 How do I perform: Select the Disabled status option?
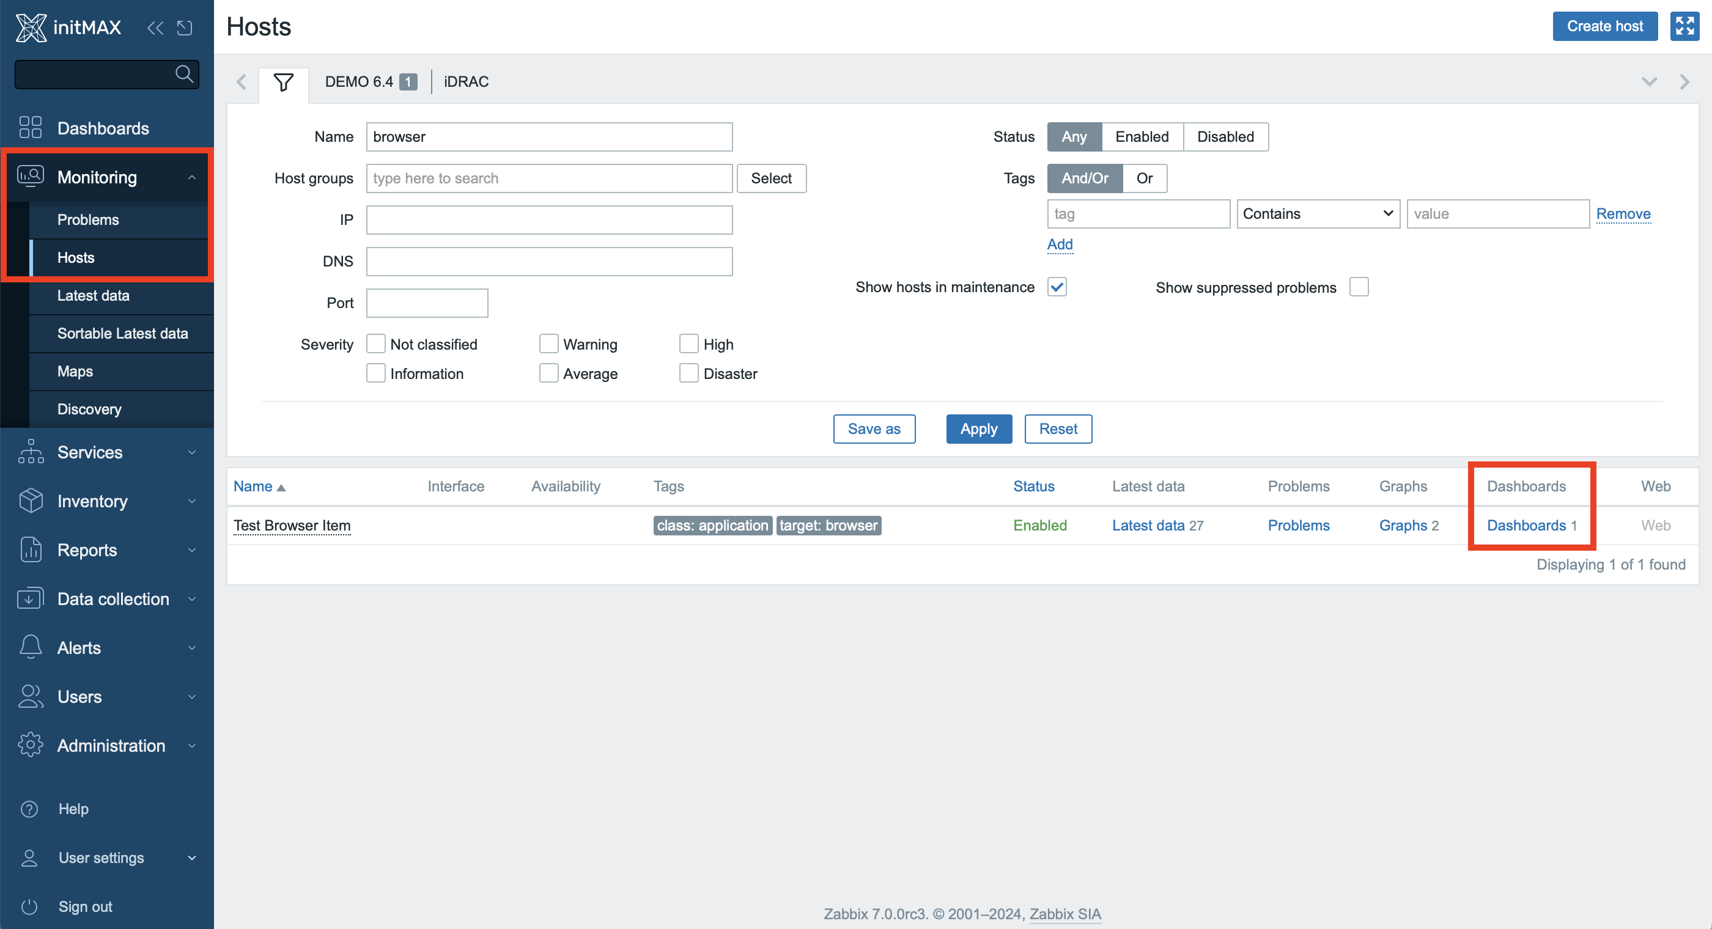pos(1225,137)
